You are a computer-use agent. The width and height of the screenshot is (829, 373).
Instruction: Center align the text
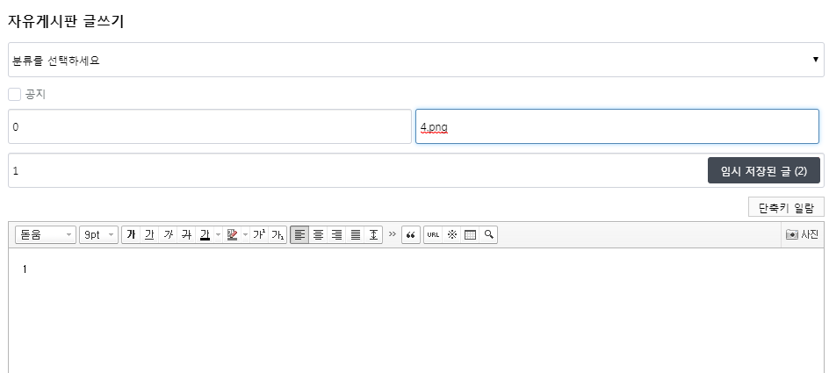[x=318, y=234]
